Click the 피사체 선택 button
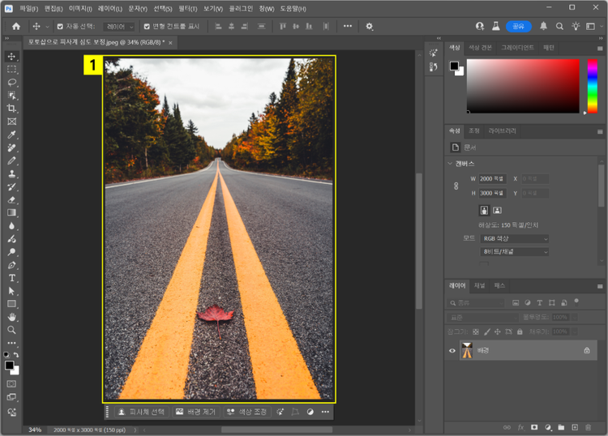The width and height of the screenshot is (608, 436). (x=142, y=412)
